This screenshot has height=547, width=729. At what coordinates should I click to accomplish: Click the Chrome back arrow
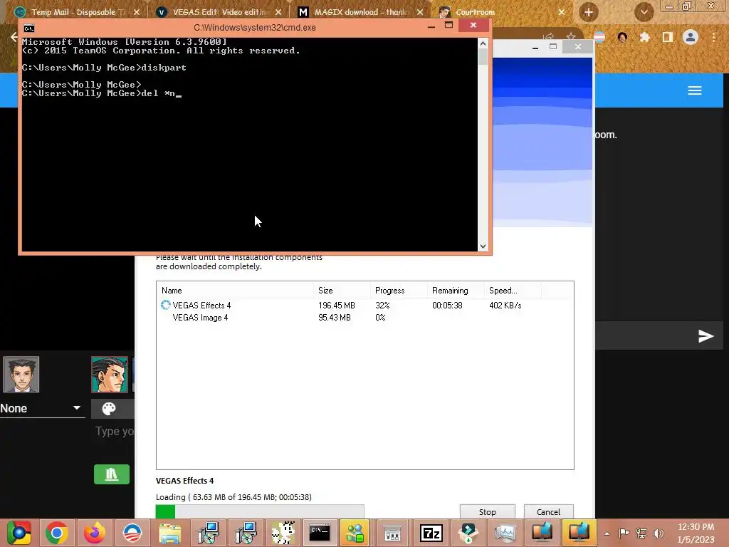tap(14, 37)
